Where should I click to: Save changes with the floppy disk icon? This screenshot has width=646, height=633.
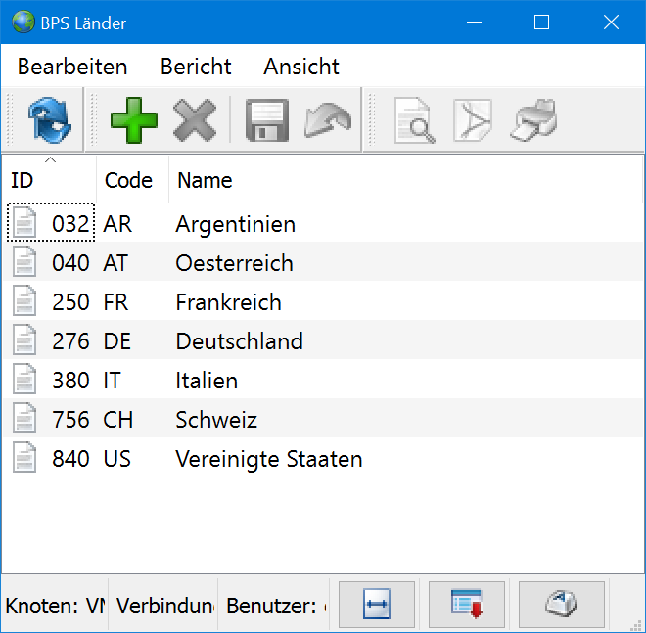265,121
